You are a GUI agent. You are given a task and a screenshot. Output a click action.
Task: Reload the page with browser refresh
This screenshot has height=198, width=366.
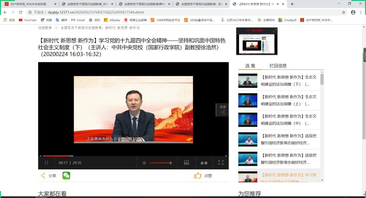[20, 12]
